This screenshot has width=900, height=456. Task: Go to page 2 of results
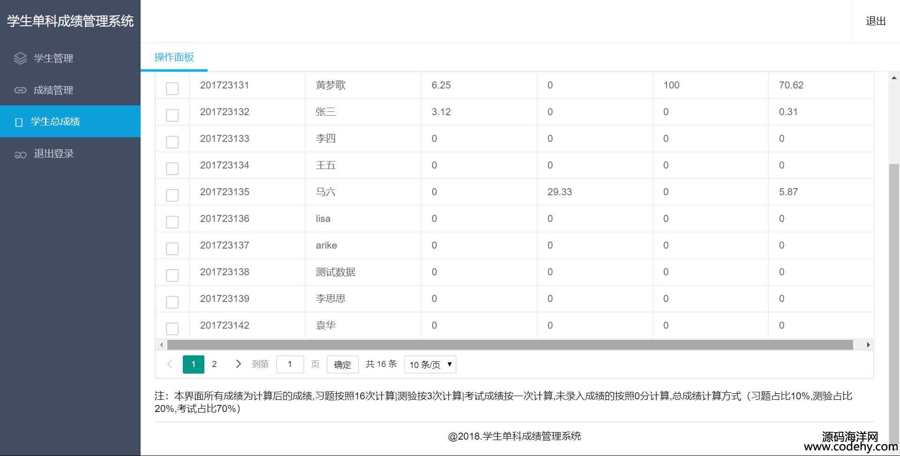tap(214, 364)
